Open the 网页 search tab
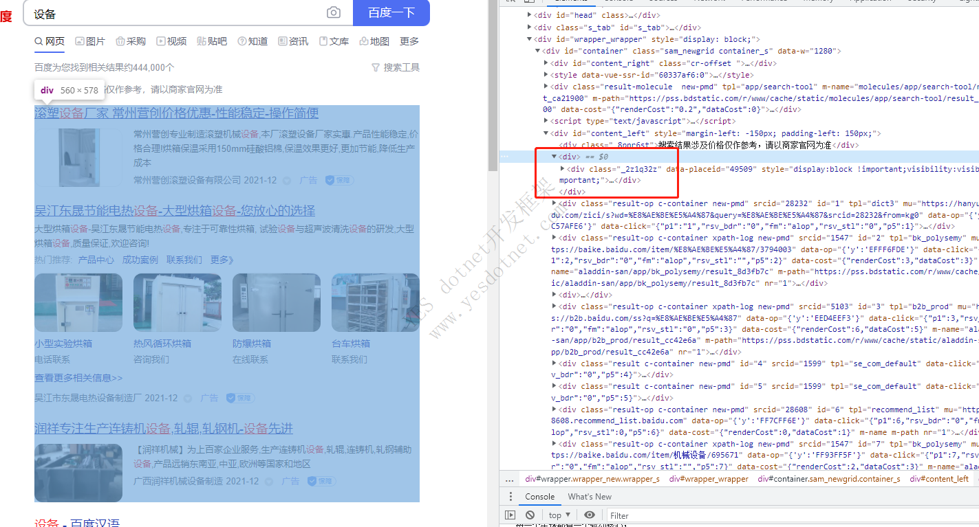Screen dimensions: 979x527 tap(50, 41)
